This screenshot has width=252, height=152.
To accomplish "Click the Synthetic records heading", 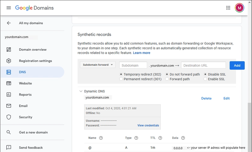I will click(94, 35).
